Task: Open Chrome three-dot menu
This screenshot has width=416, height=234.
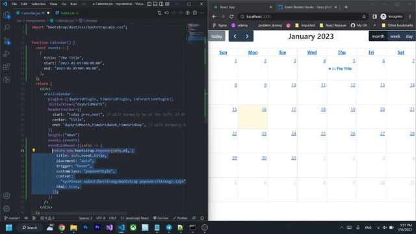Action: 410,16
